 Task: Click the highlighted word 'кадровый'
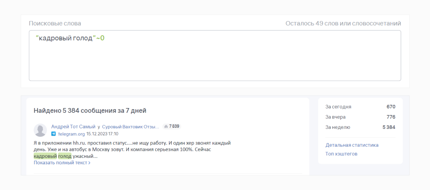point(45,156)
